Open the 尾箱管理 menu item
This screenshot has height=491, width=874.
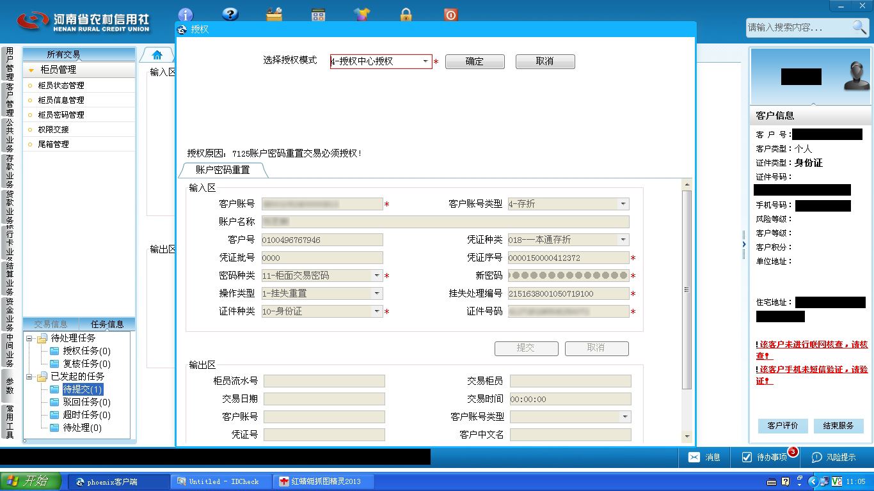click(x=79, y=144)
